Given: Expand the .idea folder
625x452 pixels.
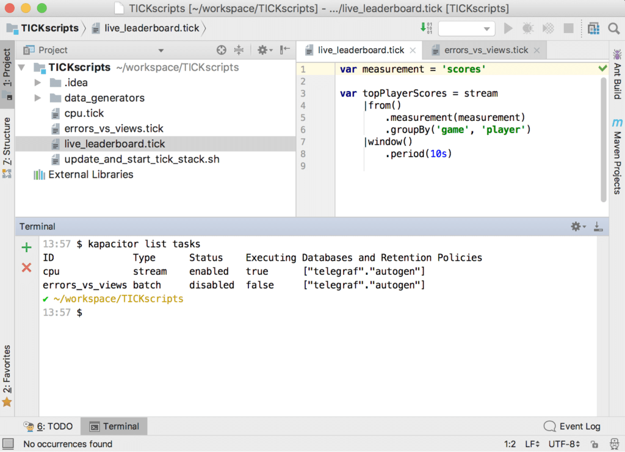Looking at the screenshot, I should point(38,82).
